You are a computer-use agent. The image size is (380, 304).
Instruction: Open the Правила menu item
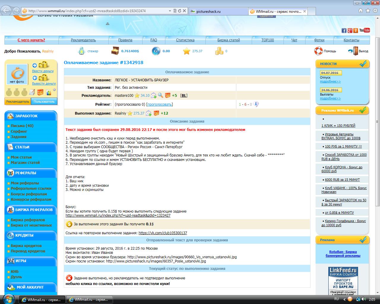(125, 40)
